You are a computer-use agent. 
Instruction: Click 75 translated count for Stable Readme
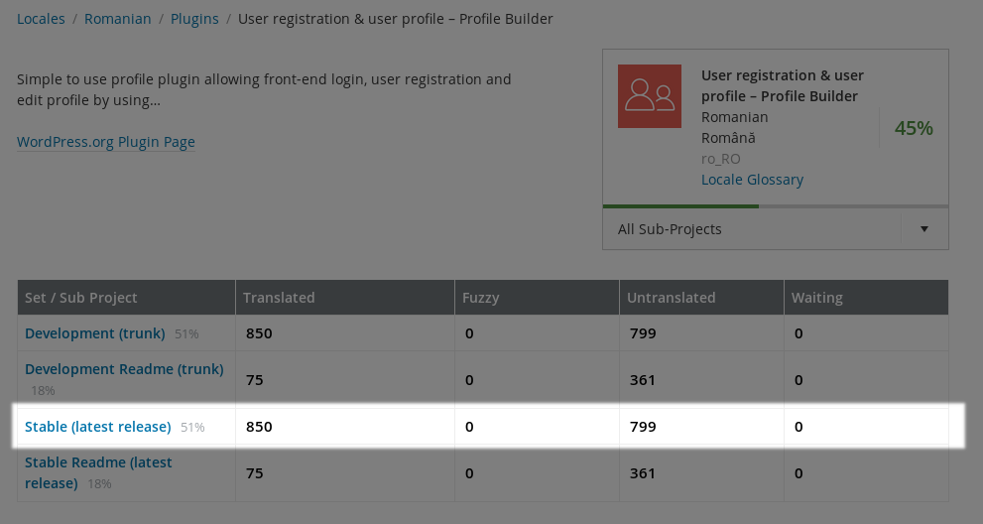(255, 473)
